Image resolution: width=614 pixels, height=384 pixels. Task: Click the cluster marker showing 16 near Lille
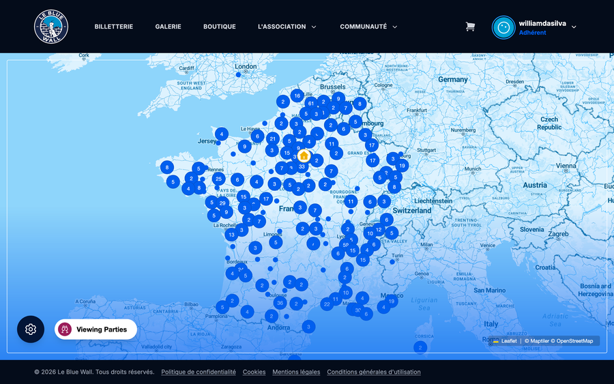(x=297, y=95)
